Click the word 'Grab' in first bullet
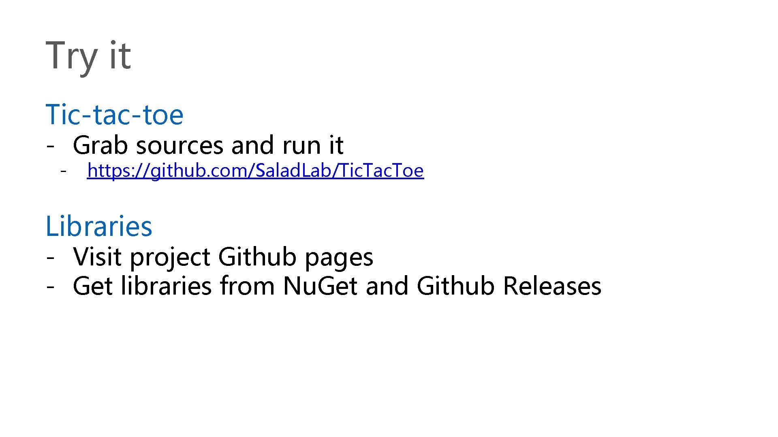This screenshot has width=778, height=437. pos(100,145)
